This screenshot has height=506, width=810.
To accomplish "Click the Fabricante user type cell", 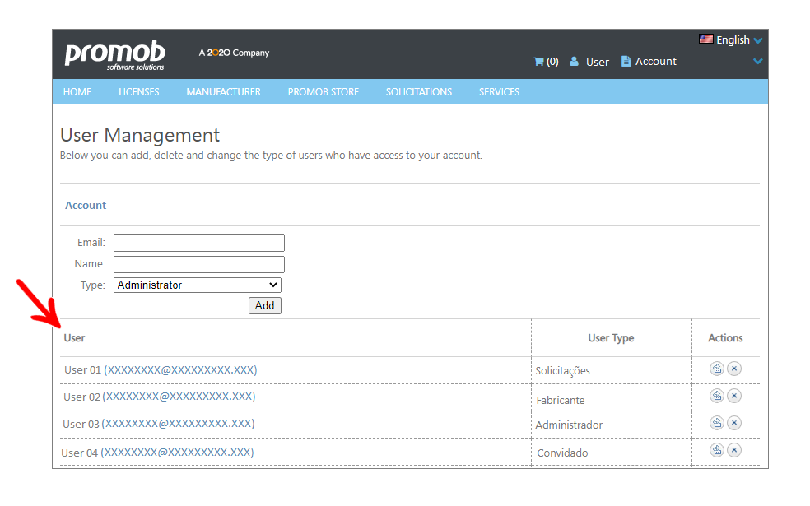I will coord(561,400).
